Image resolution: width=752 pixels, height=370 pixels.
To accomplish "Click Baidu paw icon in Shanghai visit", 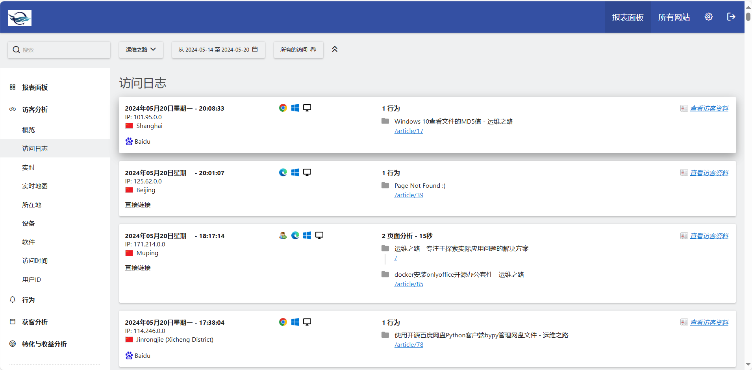I will (129, 141).
